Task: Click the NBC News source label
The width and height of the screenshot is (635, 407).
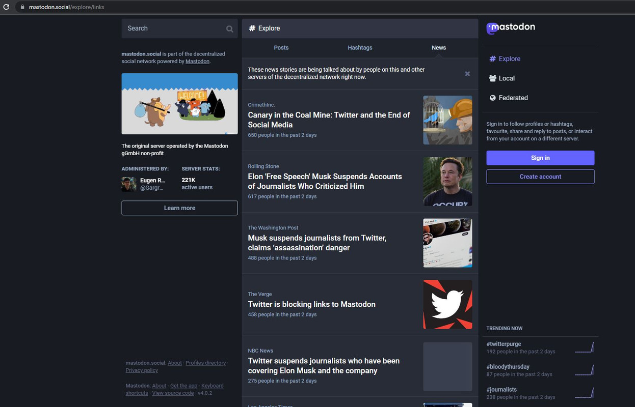Action: click(260, 351)
